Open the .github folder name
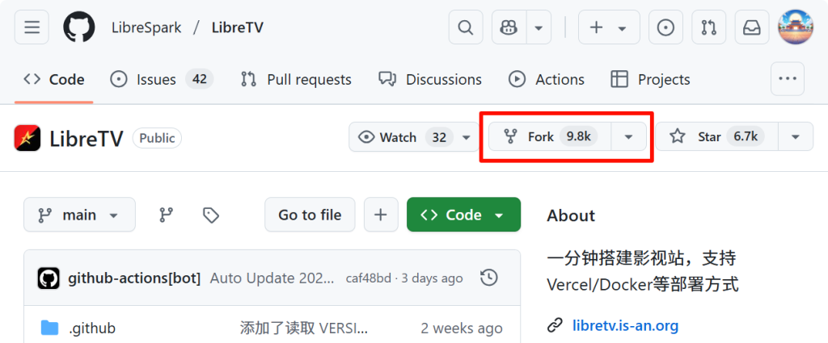This screenshot has width=828, height=343. click(92, 328)
